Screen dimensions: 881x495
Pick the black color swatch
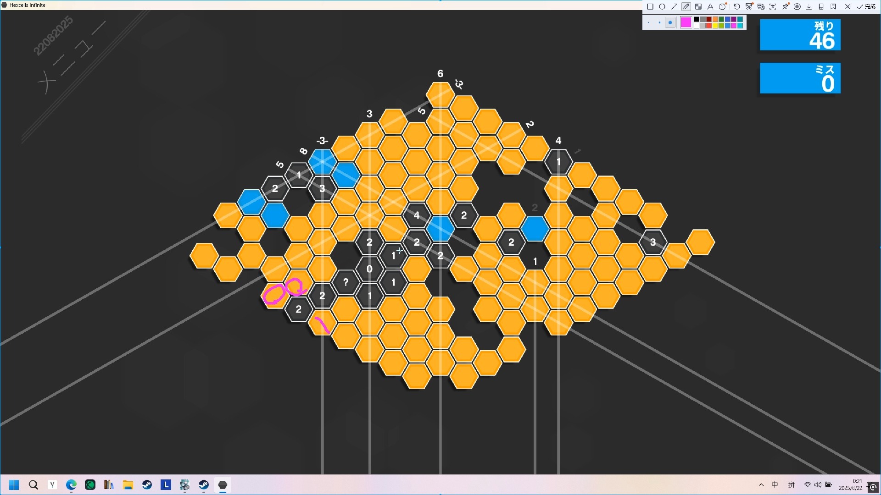click(696, 20)
